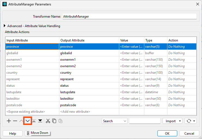Expand Advanced Attribute Value Handling section
The image size is (202, 139).
pyautogui.click(x=5, y=26)
